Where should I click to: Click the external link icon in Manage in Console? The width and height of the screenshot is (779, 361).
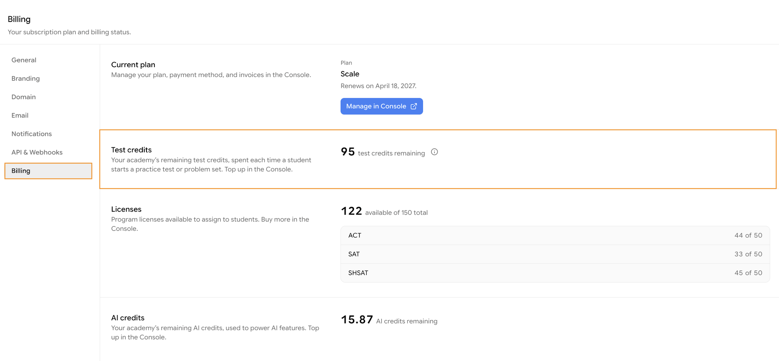pos(413,106)
